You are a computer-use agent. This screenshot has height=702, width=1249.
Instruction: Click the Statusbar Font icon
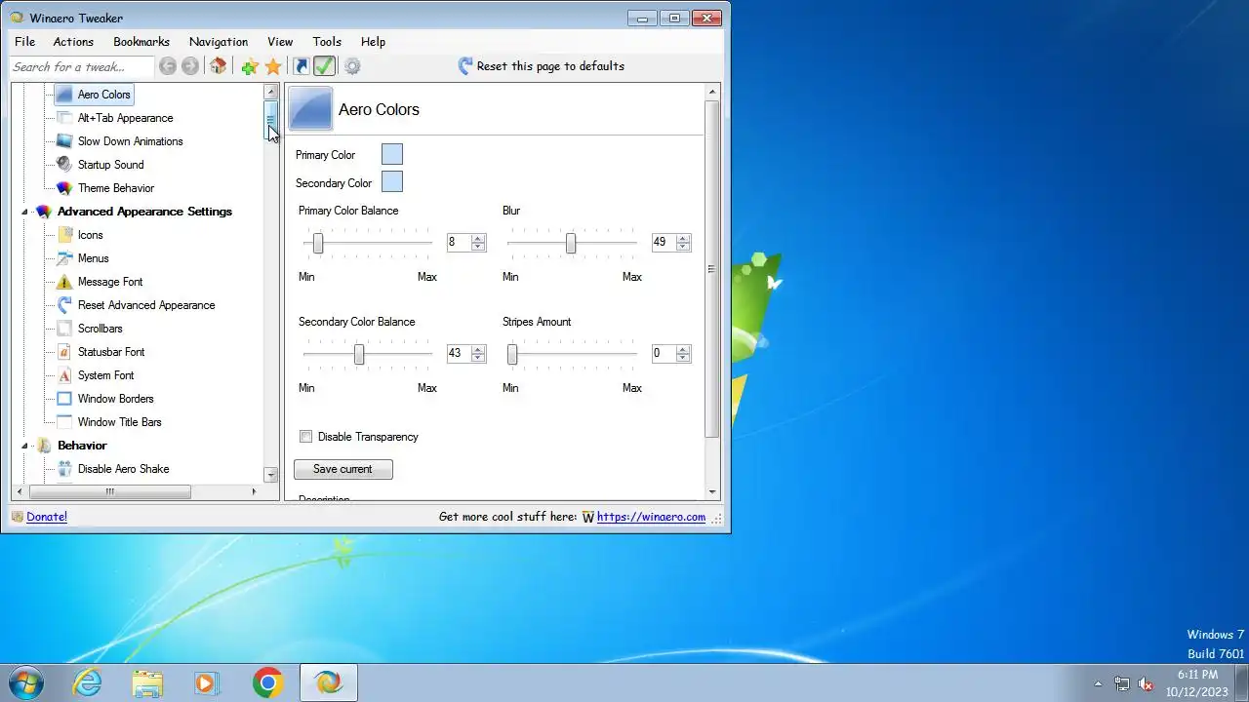click(x=63, y=352)
